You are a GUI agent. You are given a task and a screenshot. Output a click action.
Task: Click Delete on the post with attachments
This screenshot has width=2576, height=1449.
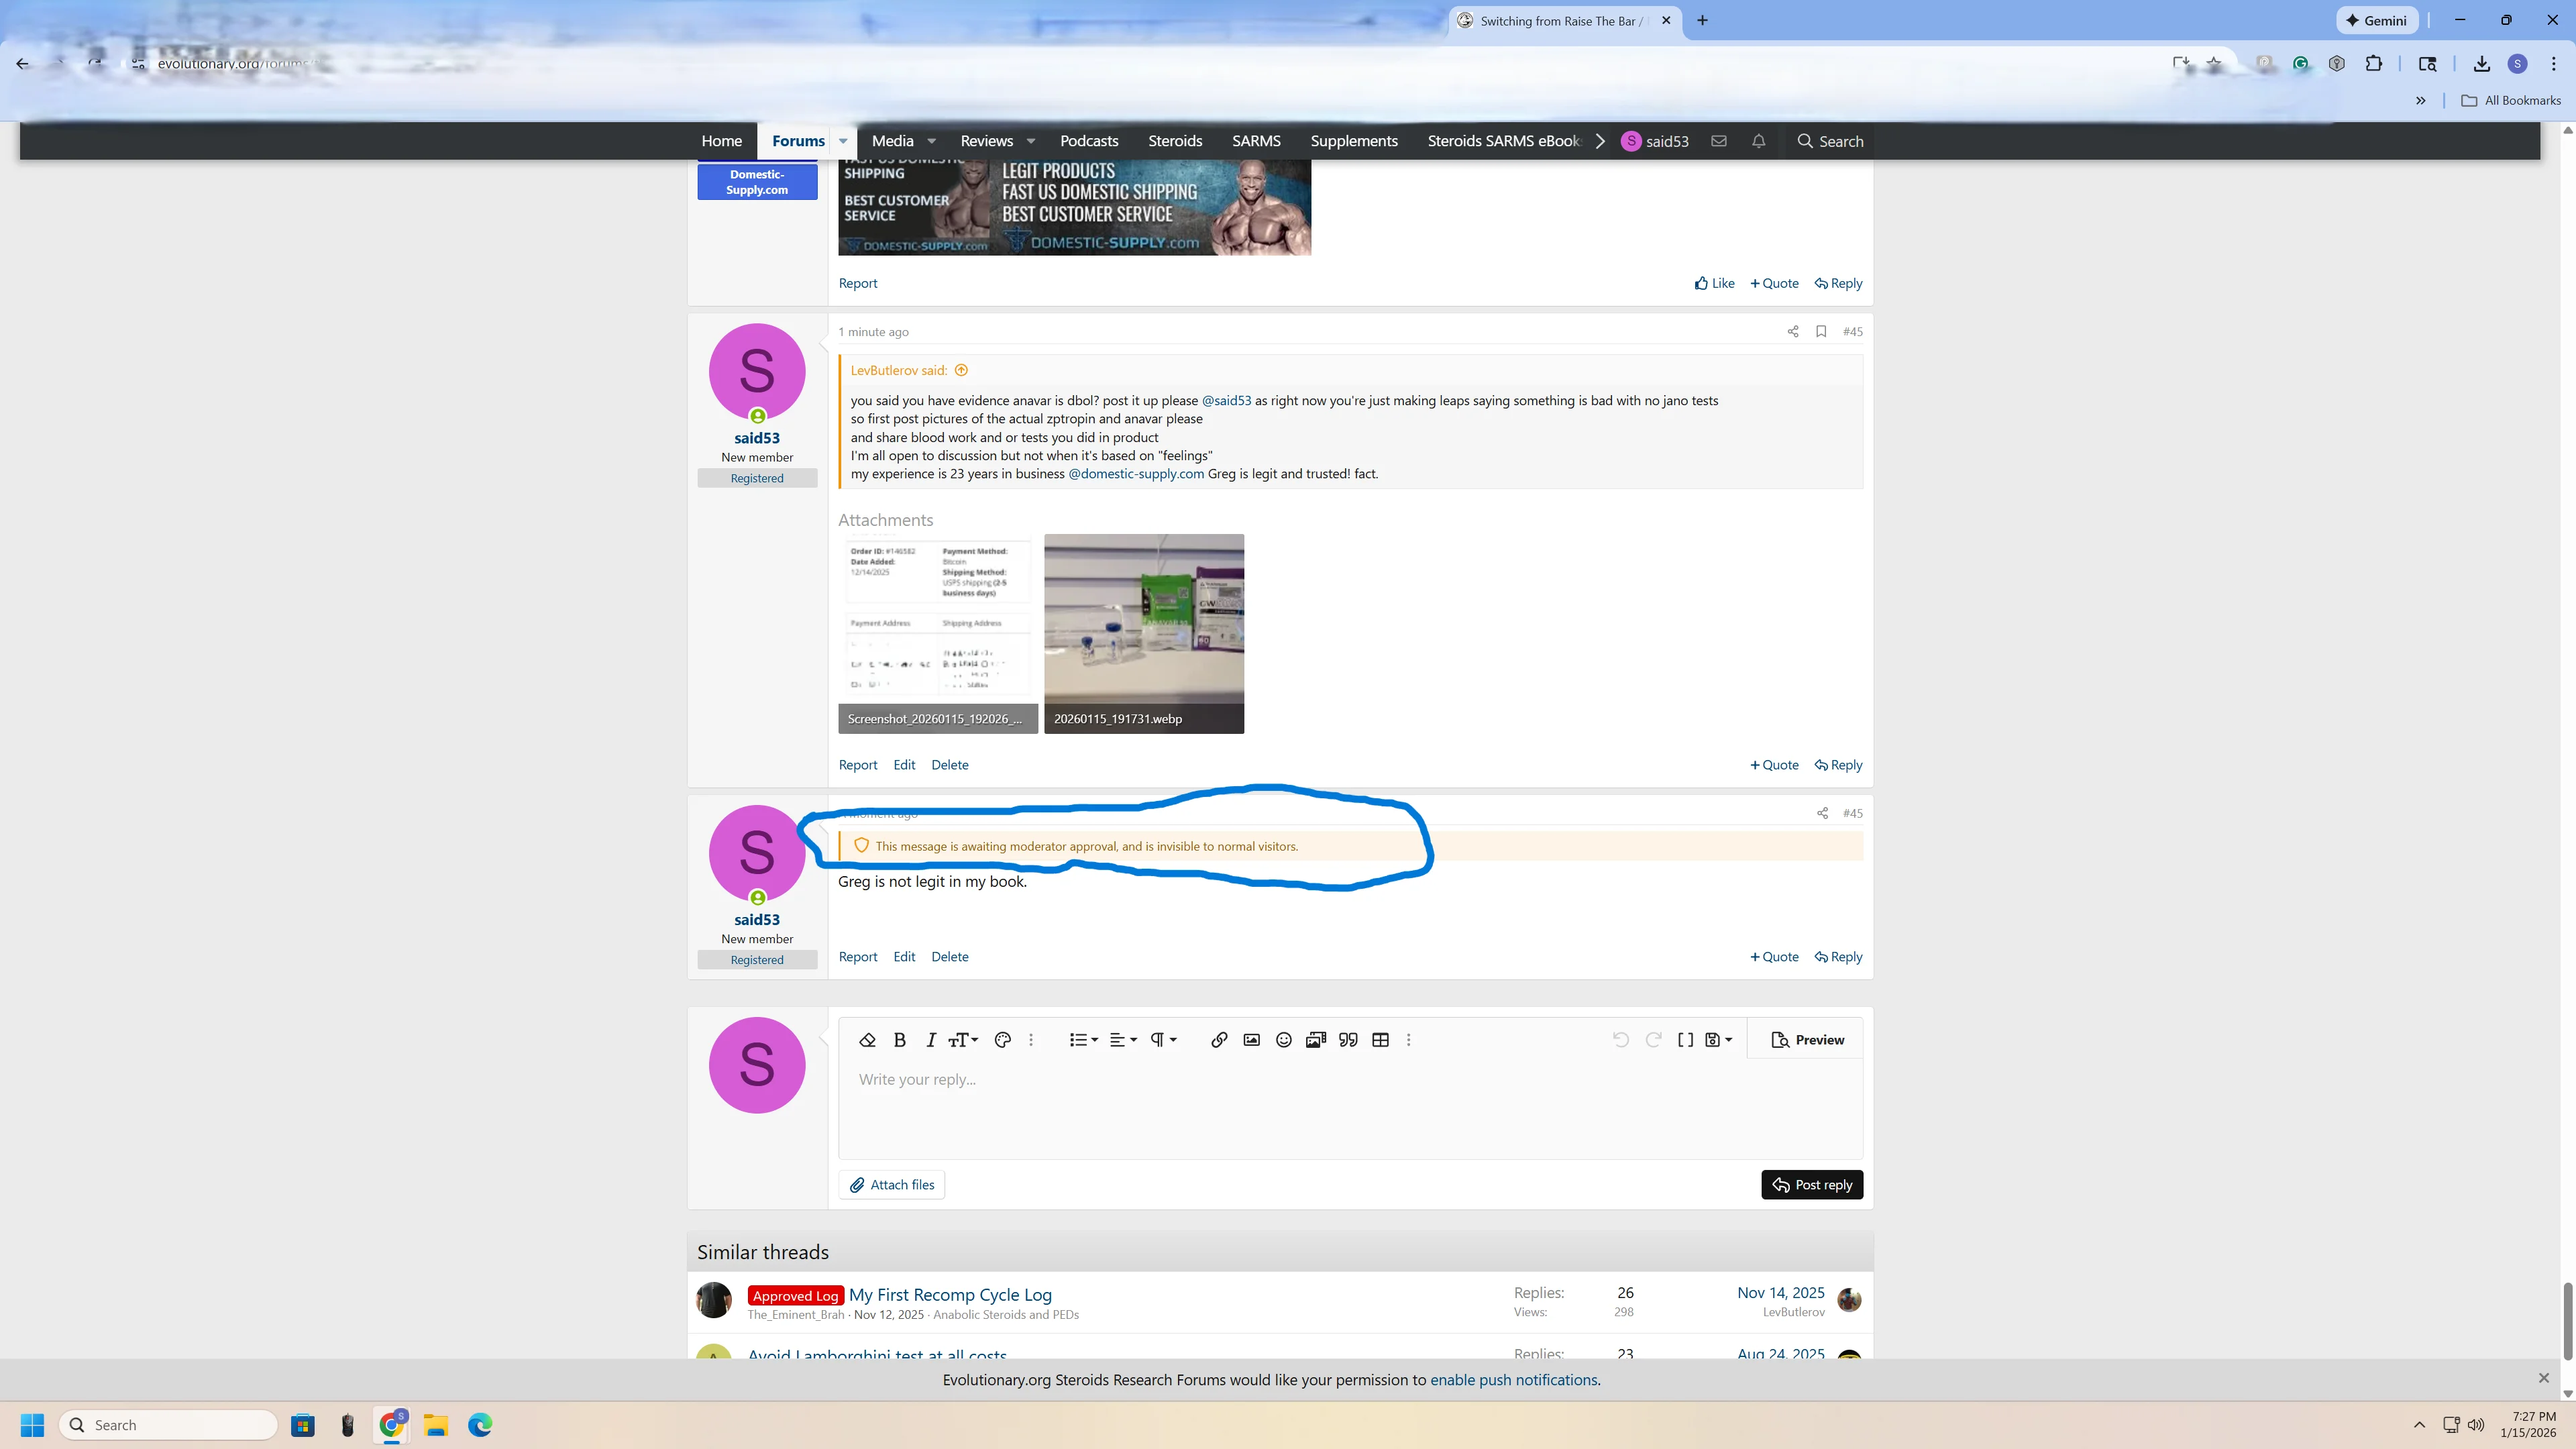(950, 765)
